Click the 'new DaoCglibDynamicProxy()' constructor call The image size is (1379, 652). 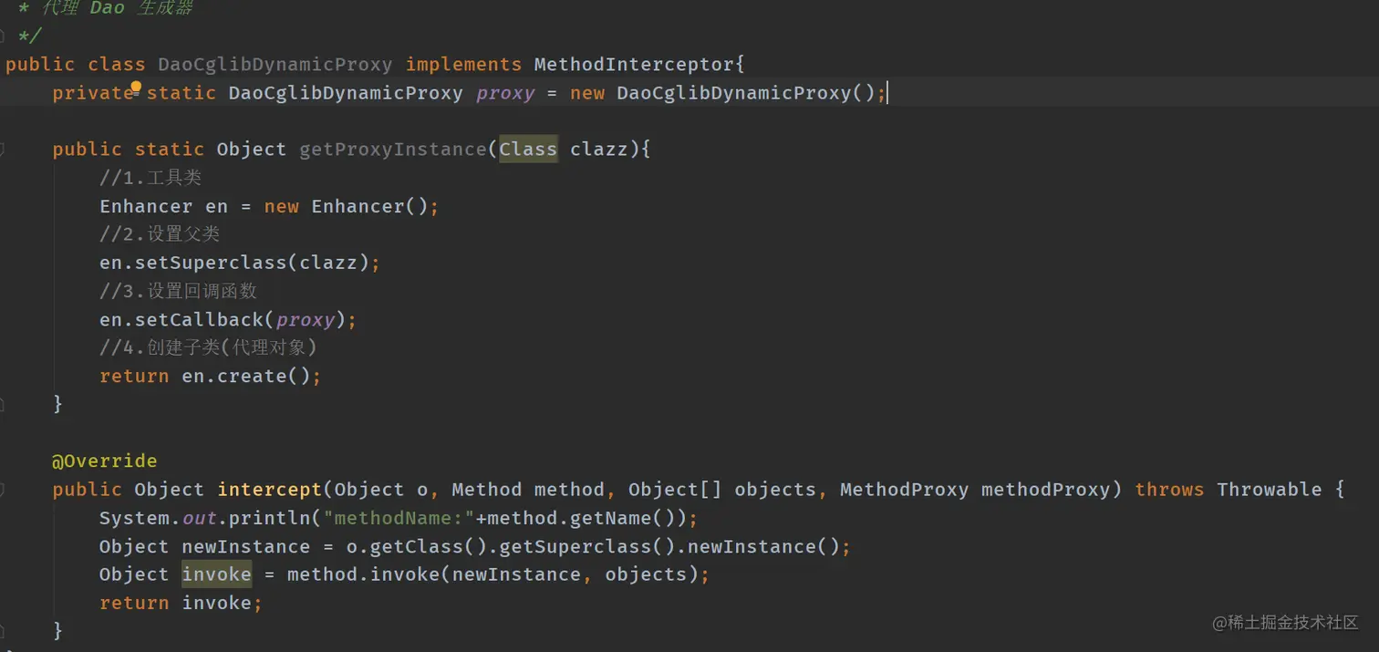[x=722, y=93]
